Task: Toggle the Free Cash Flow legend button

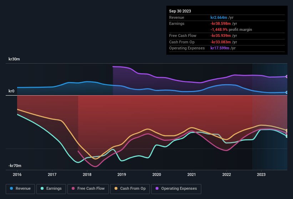Action: point(88,189)
